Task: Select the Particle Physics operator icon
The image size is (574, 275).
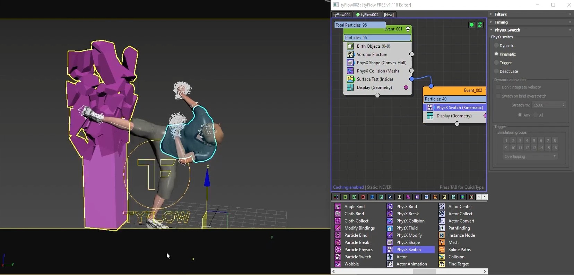Action: point(338,249)
